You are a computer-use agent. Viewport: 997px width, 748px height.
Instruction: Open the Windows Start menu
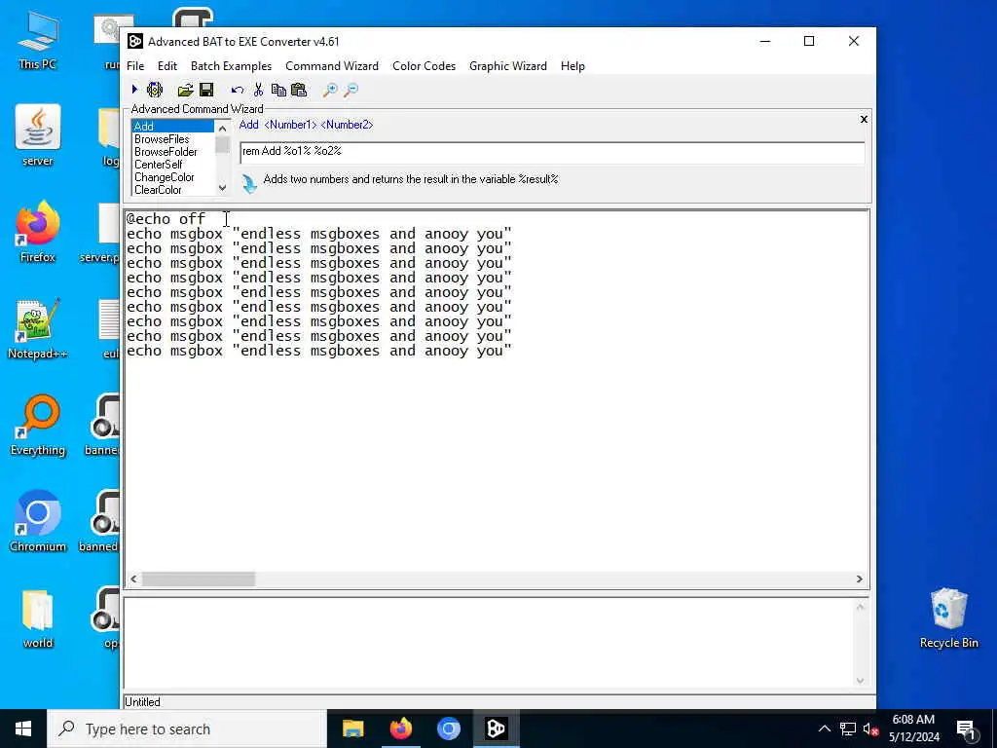pos(23,729)
